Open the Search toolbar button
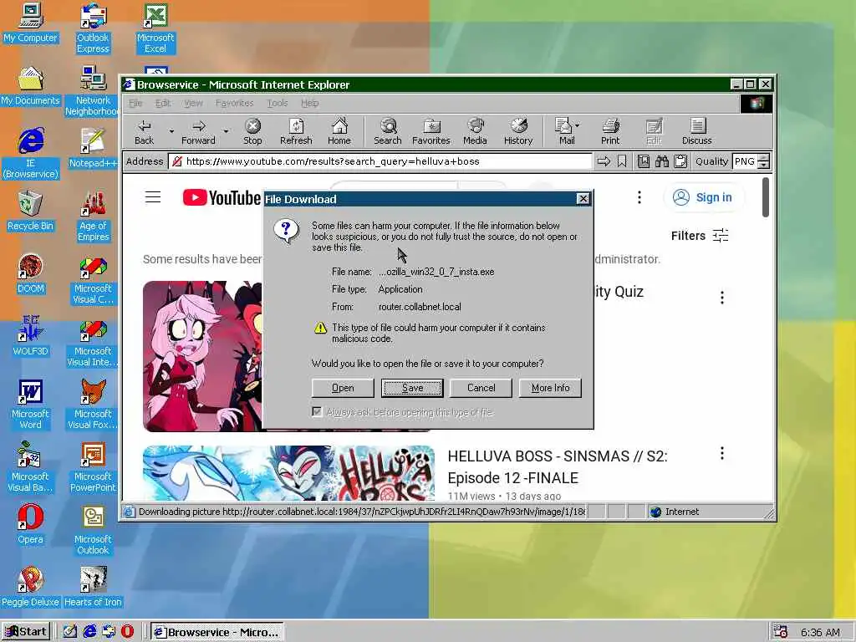This screenshot has height=642, width=856. (x=388, y=131)
